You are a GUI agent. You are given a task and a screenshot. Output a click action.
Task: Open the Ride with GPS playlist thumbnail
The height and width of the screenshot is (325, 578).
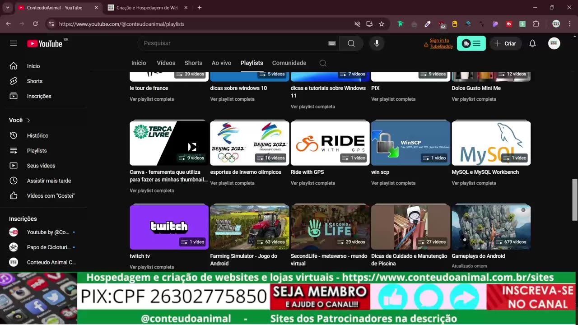pos(330,143)
